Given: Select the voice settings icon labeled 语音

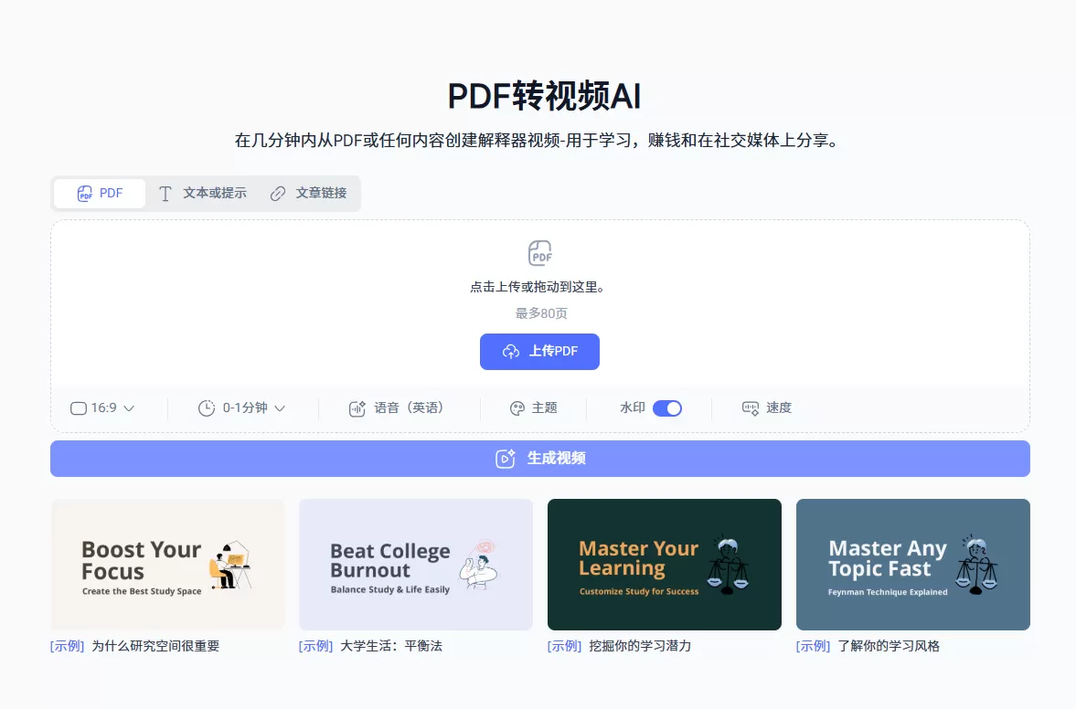Looking at the screenshot, I should [x=357, y=408].
